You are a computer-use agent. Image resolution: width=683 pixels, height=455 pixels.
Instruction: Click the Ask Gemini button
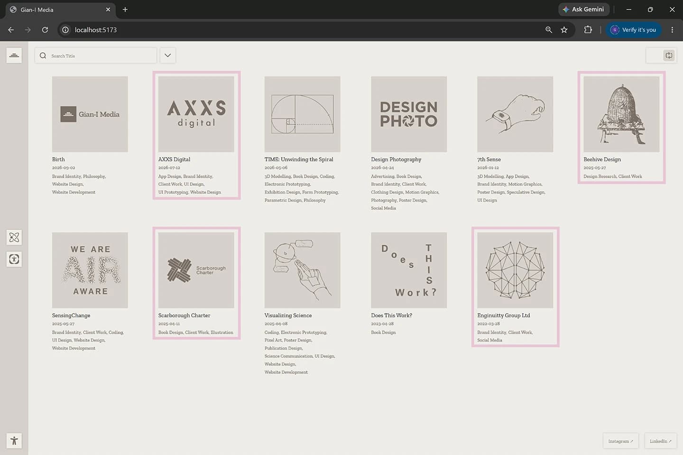point(583,9)
